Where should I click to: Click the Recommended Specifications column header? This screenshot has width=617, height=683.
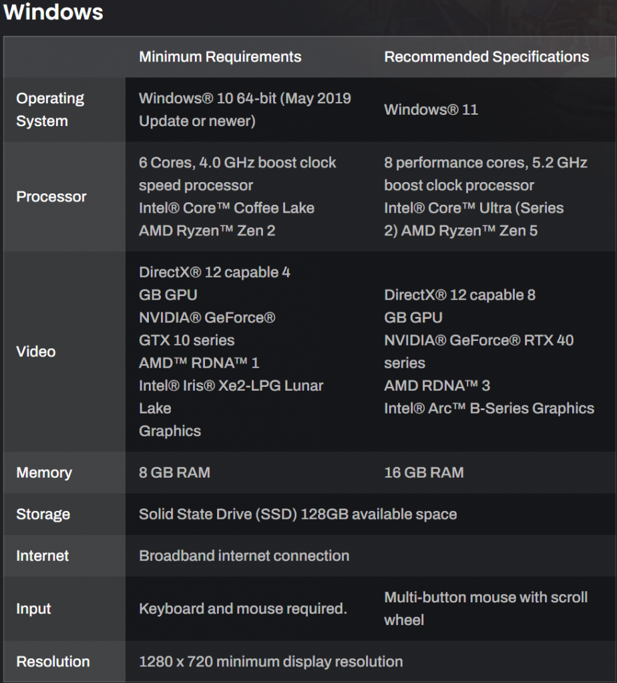click(486, 57)
